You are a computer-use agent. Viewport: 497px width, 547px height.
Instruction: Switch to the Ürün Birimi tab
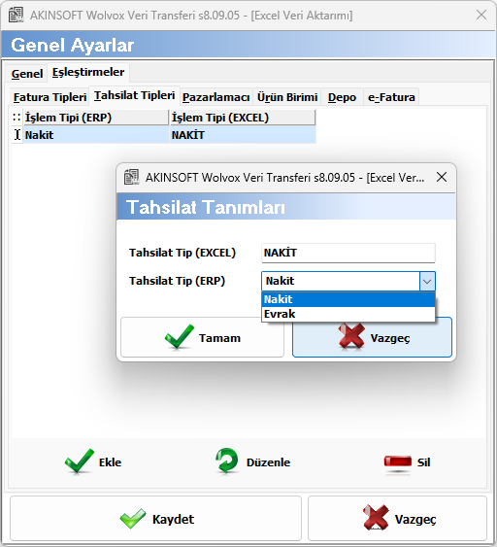pos(287,97)
